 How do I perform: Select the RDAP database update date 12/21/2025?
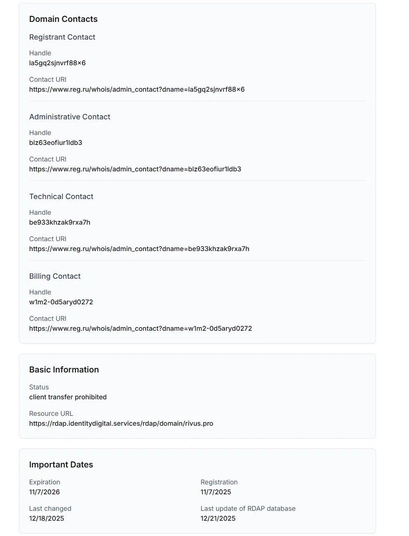tap(218, 518)
